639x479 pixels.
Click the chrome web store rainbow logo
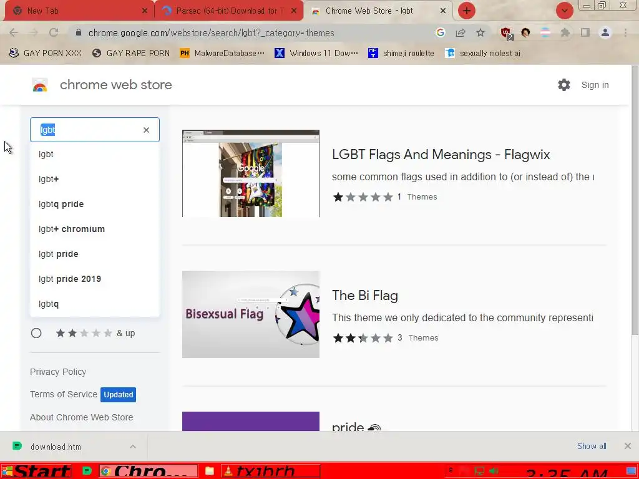(40, 85)
